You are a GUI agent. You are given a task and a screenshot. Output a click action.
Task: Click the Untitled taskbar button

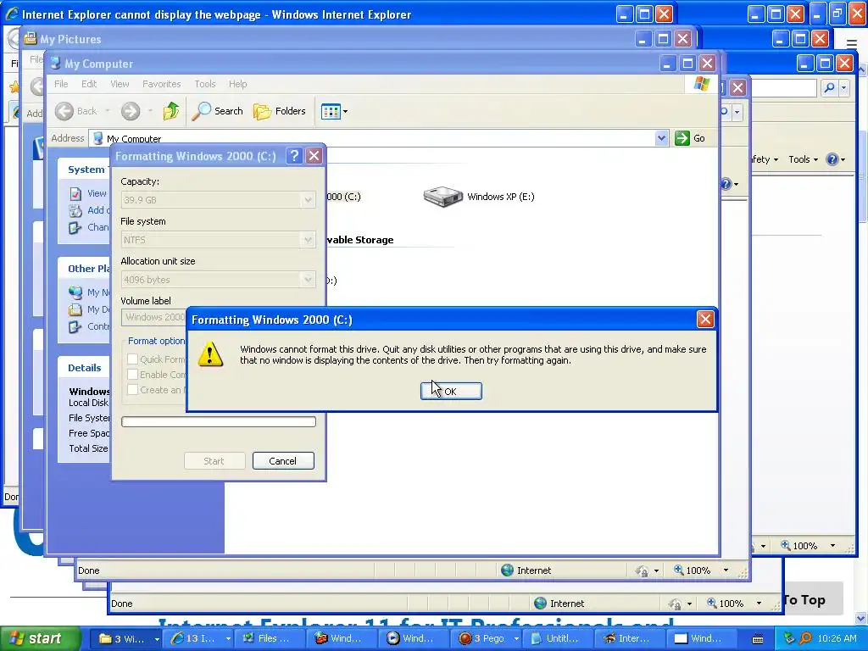[559, 638]
